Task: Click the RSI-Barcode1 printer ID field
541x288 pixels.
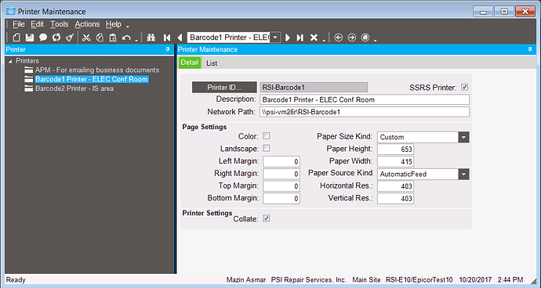Action: pyautogui.click(x=314, y=88)
